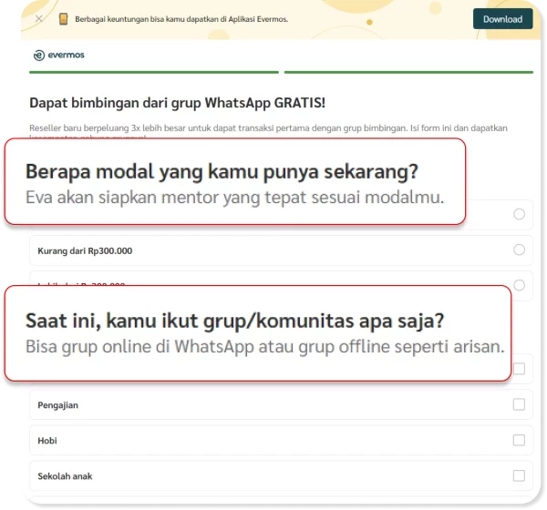Click the banner text about Aplikasi Evermos
The height and width of the screenshot is (510, 547).
tap(206, 19)
